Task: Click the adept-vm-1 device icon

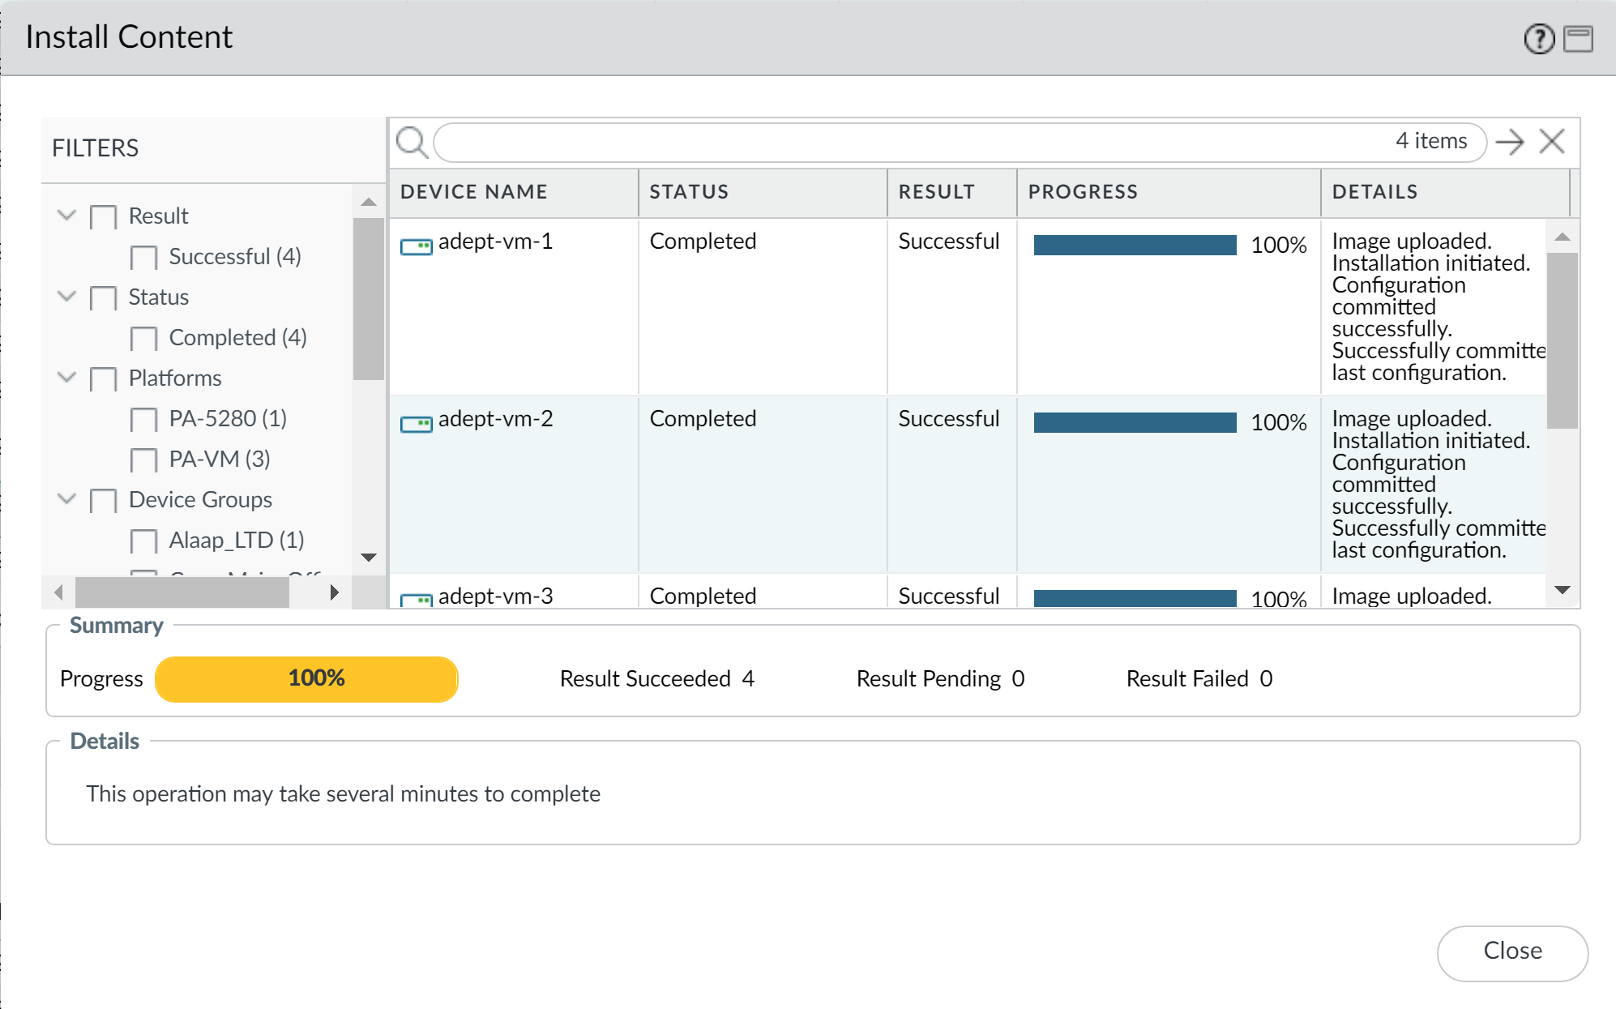Action: pos(417,246)
